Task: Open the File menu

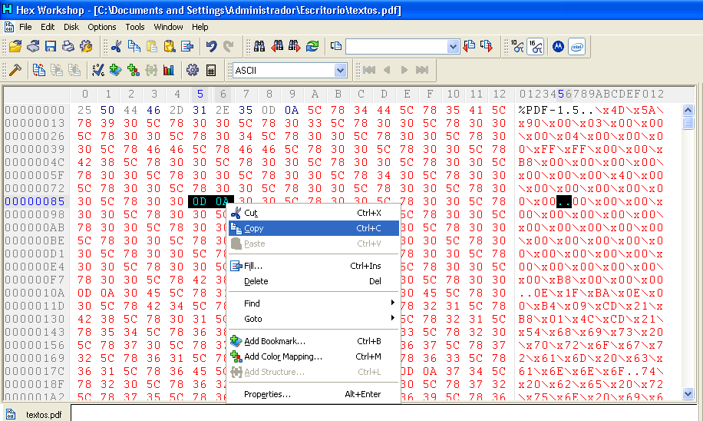Action: [25, 27]
